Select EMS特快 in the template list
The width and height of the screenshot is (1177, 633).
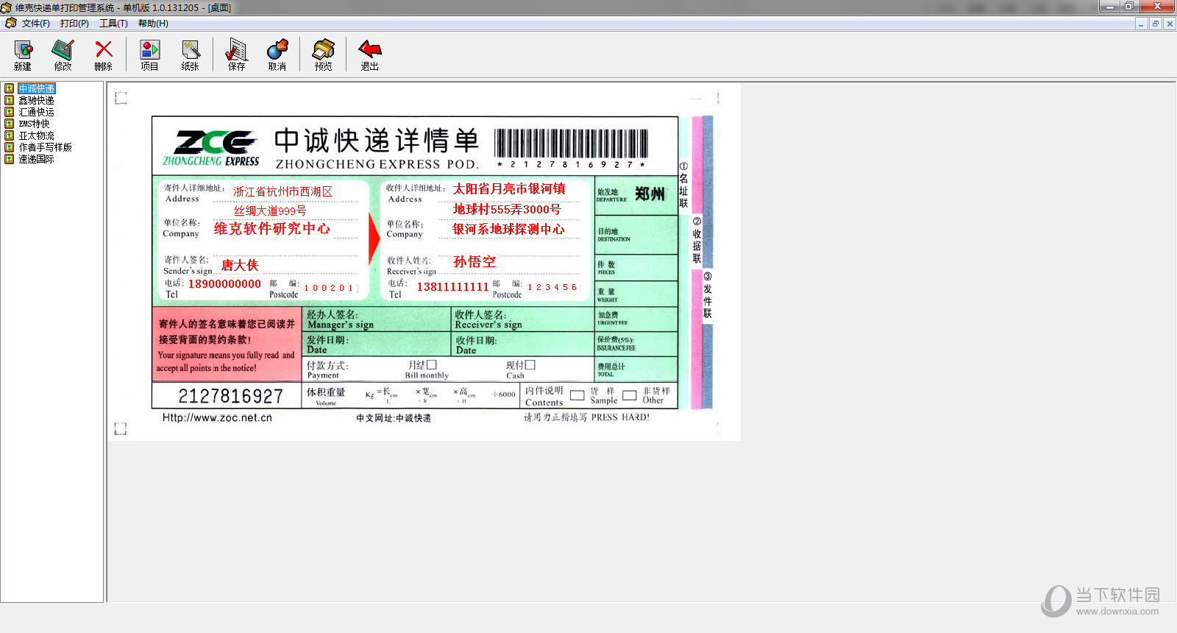pos(34,124)
